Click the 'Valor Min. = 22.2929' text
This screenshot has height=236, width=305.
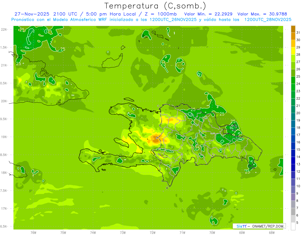208,14
